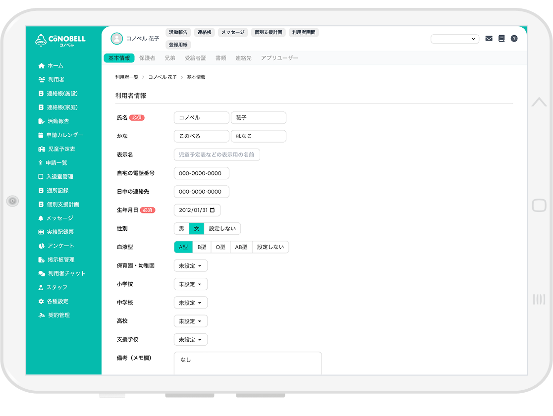Click the メッセージ bell icon in sidebar

(41, 218)
